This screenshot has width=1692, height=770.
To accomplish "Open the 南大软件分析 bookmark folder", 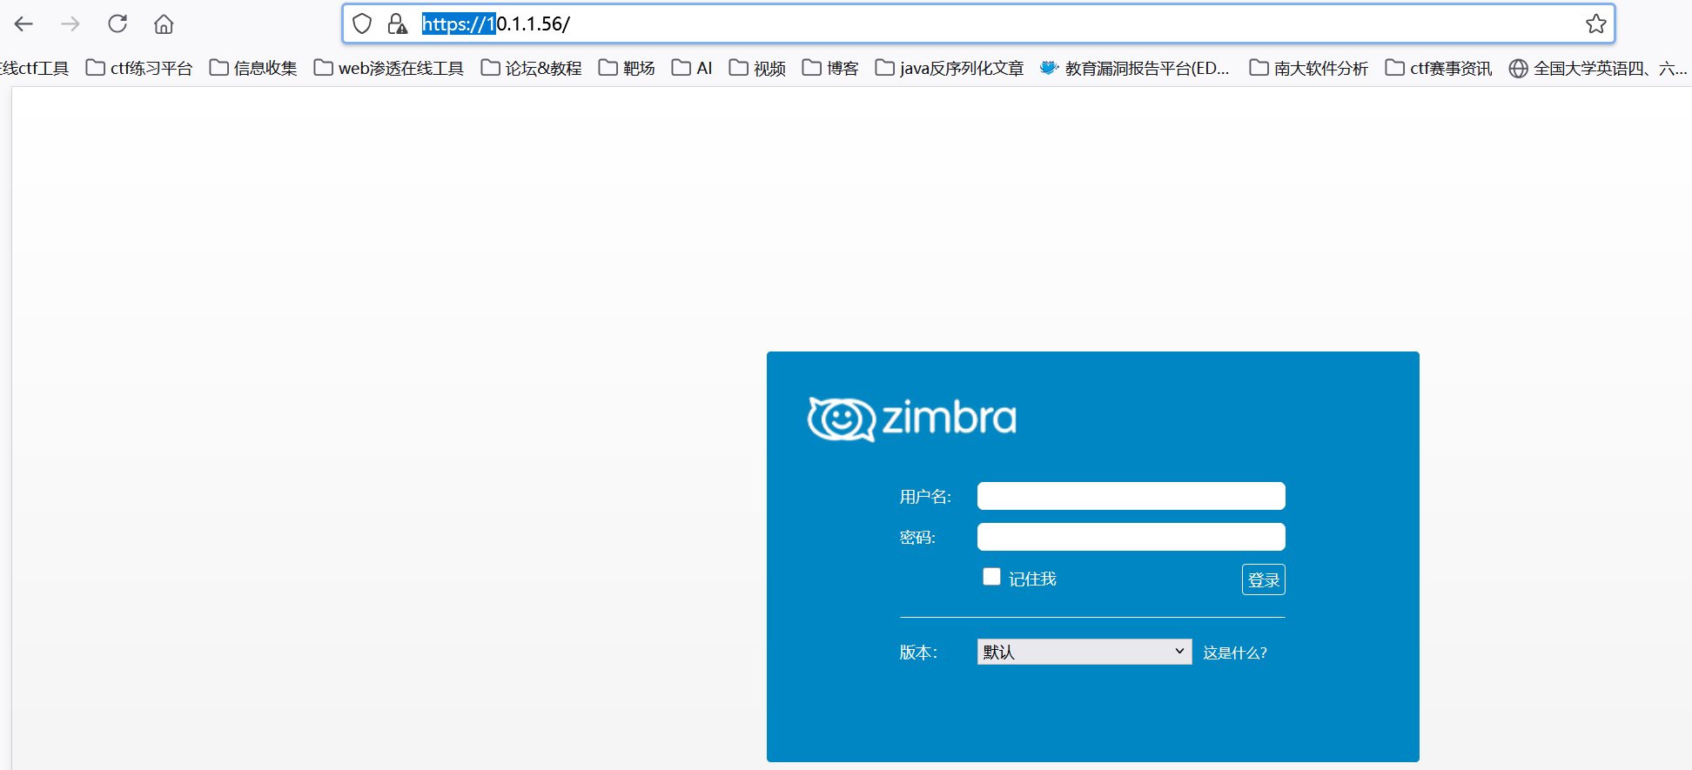I will 1308,68.
